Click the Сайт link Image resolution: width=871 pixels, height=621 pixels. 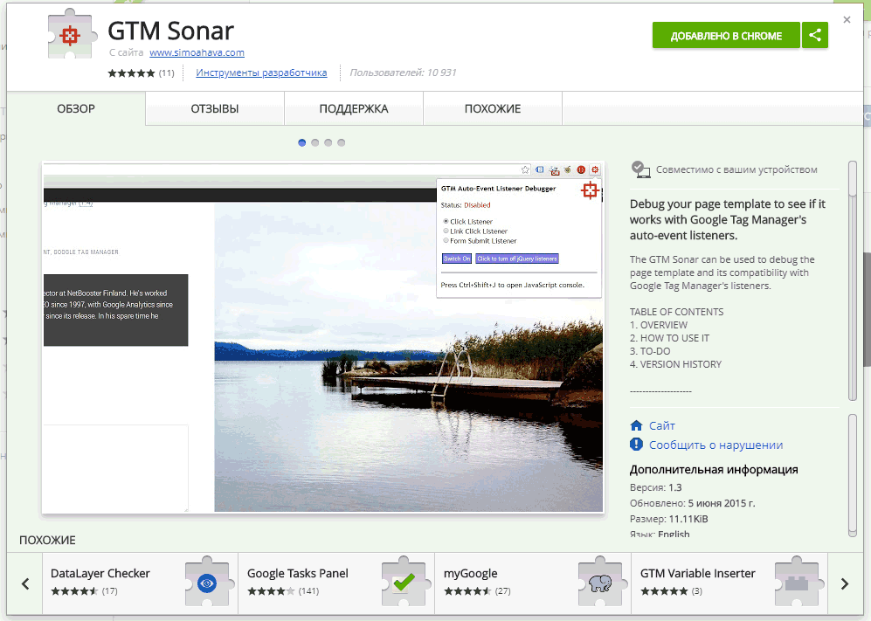point(662,425)
